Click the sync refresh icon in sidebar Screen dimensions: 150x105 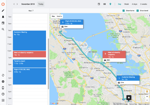click(3, 75)
